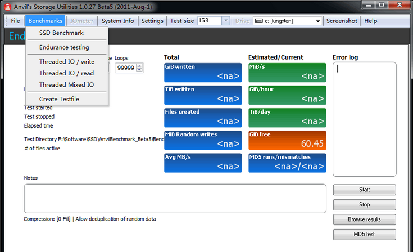
Task: Click the Error log heading
Action: coord(346,57)
